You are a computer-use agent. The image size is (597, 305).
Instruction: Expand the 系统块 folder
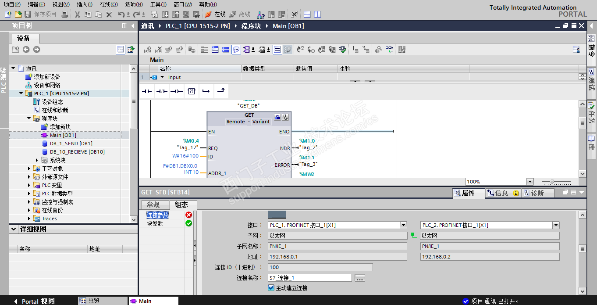pos(37,160)
